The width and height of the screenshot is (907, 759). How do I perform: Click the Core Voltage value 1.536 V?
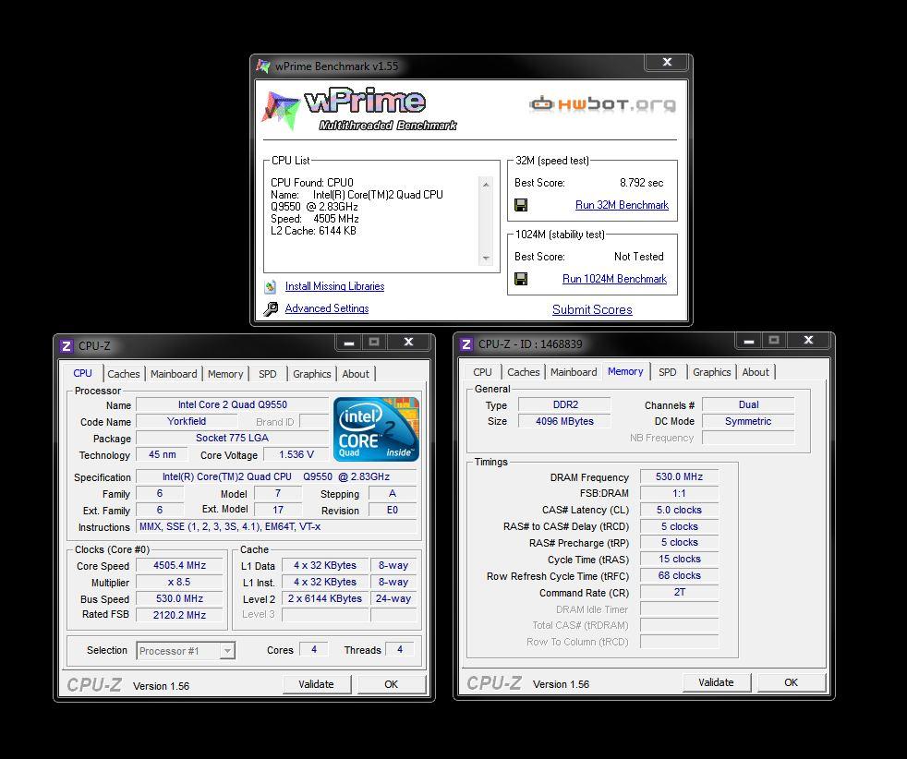click(296, 455)
